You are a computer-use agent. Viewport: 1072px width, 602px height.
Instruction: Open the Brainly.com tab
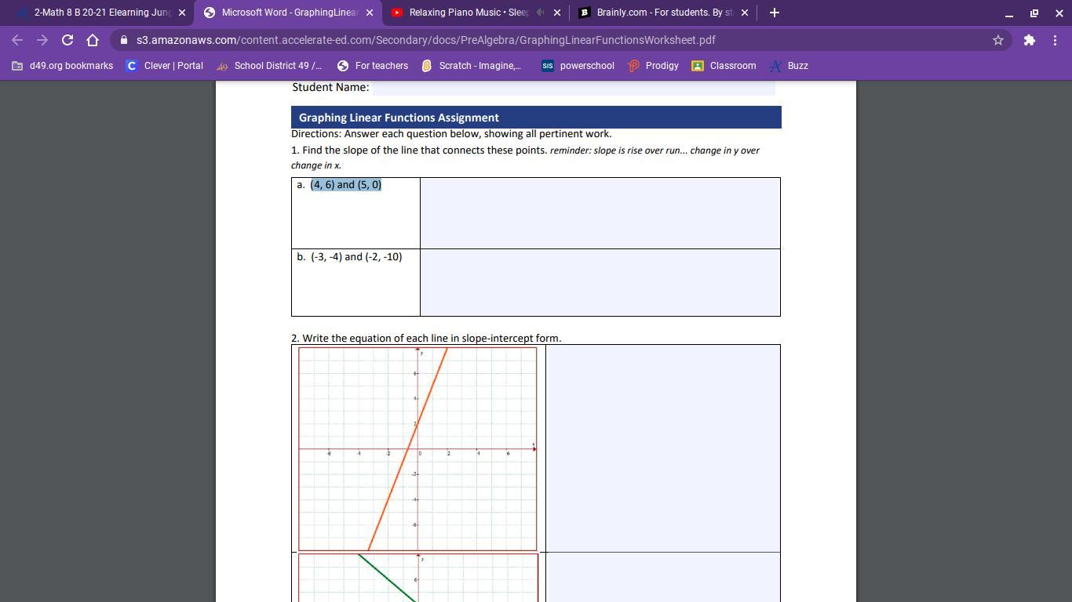click(662, 13)
